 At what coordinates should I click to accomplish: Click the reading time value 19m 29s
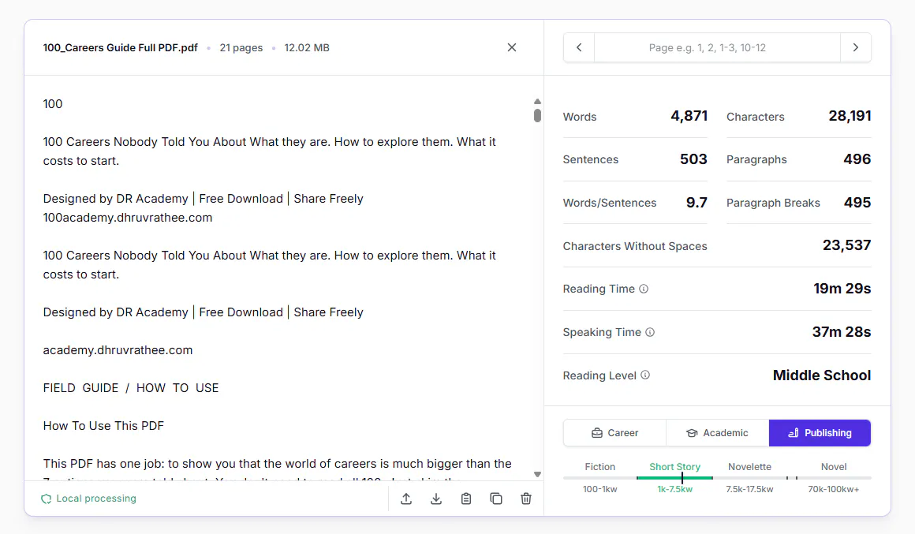842,289
